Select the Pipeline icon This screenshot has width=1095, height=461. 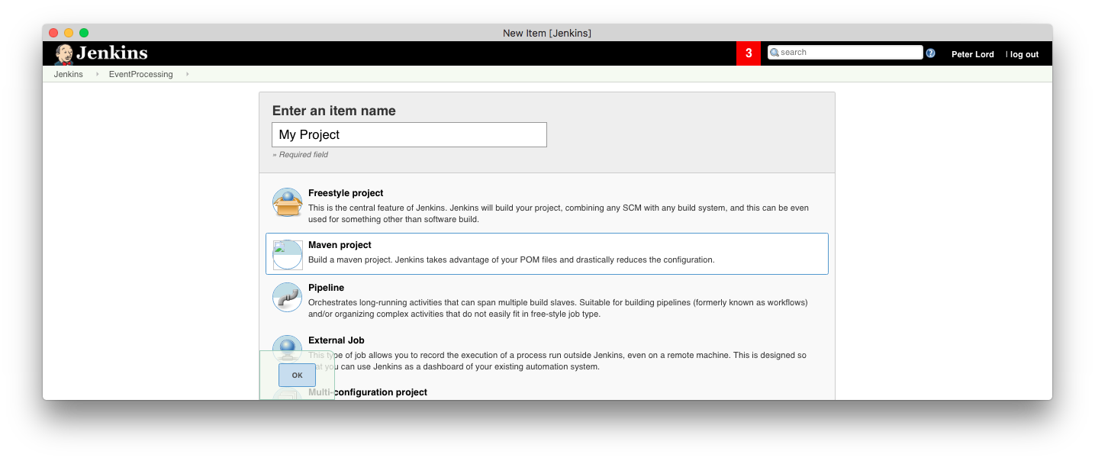click(288, 297)
